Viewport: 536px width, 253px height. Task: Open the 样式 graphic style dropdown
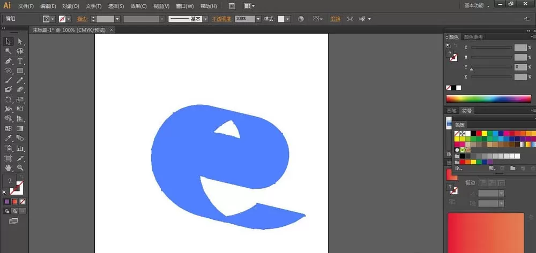287,19
